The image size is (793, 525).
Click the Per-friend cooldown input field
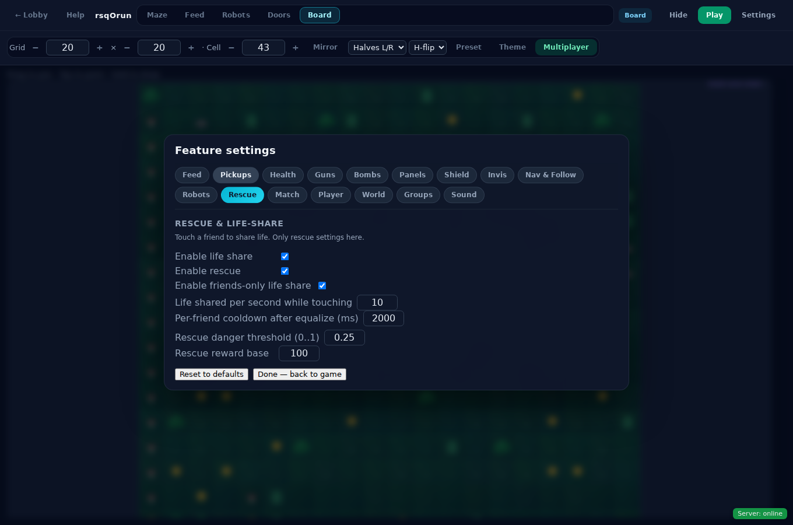(x=384, y=318)
